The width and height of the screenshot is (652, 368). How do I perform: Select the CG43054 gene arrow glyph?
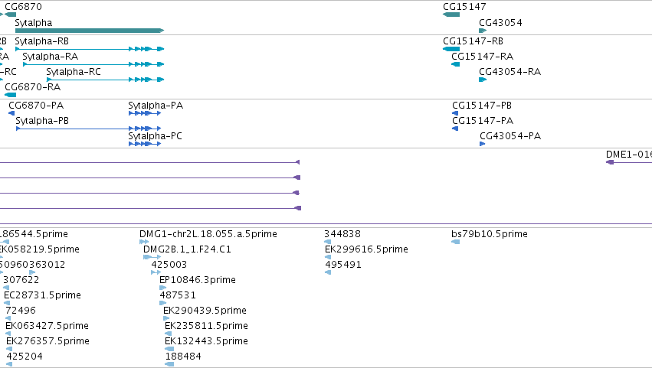[483, 31]
